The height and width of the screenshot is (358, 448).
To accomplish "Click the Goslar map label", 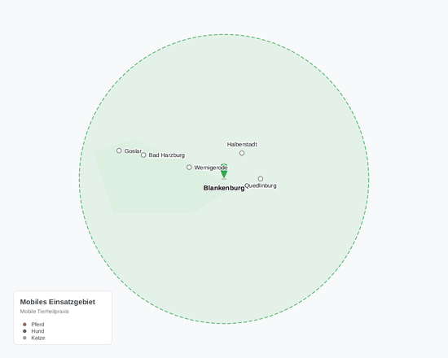I will (x=133, y=151).
